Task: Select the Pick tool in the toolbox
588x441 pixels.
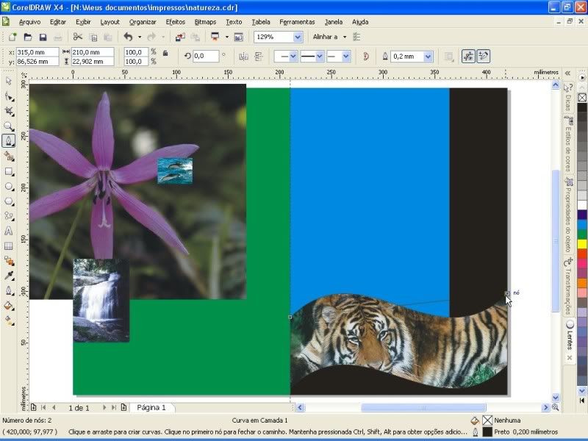Action: pyautogui.click(x=9, y=81)
